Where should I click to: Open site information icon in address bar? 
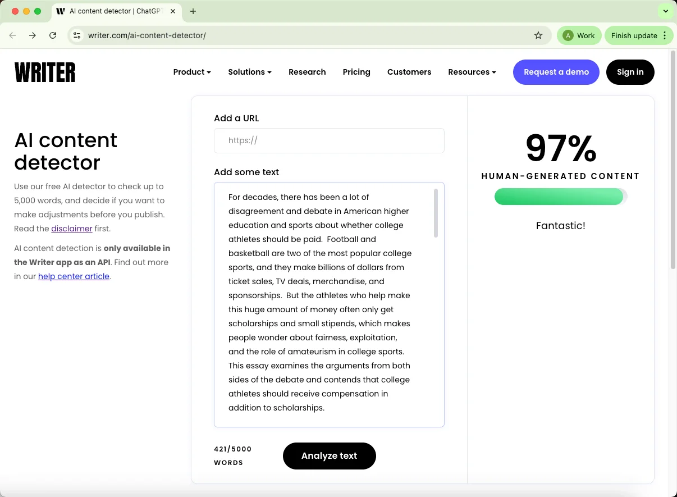pyautogui.click(x=77, y=35)
